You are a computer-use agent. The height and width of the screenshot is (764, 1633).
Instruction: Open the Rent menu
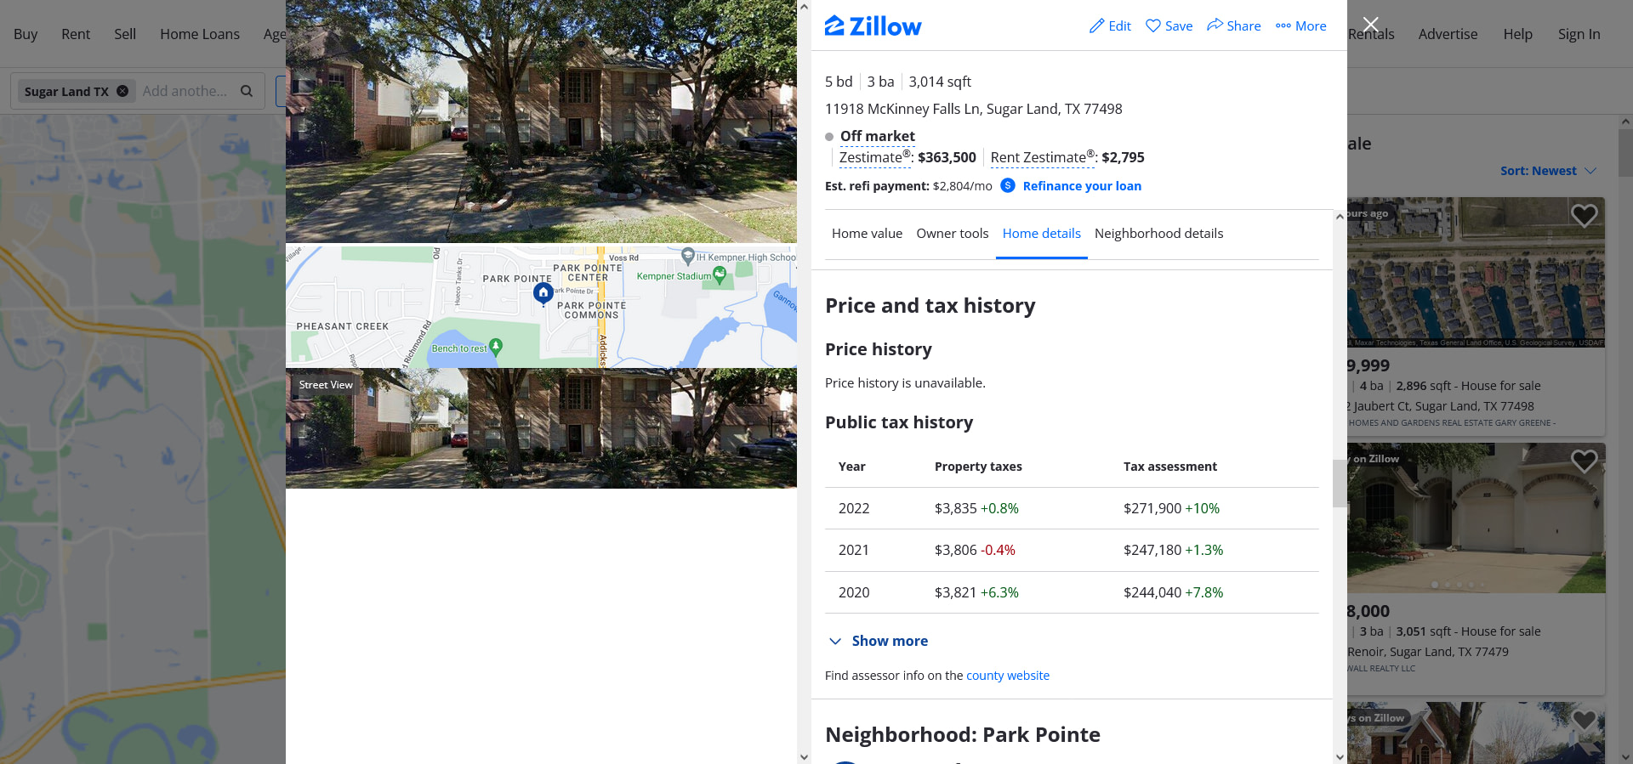[x=76, y=34]
